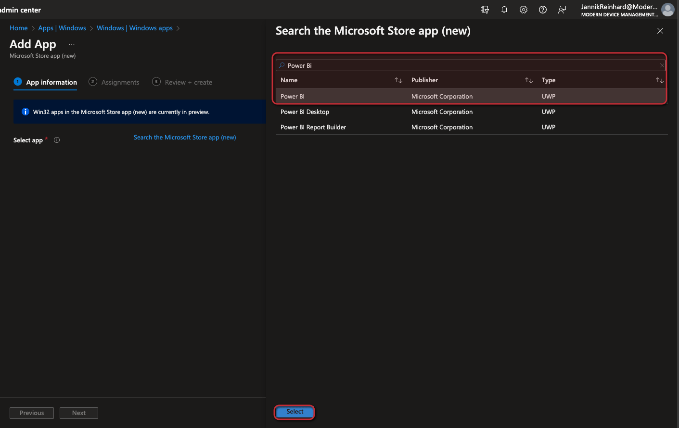Open portal settings gear icon
The height and width of the screenshot is (428, 679).
(x=524, y=10)
